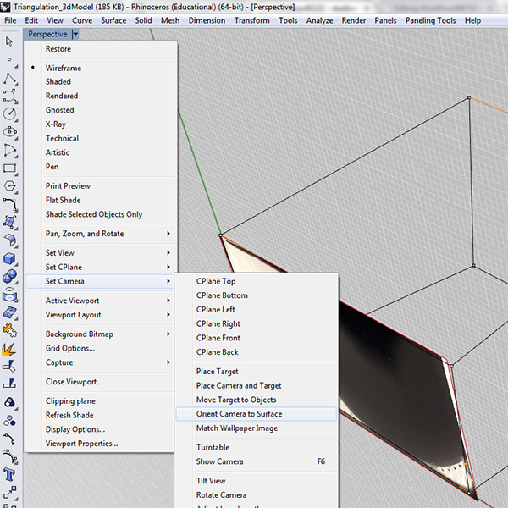Select the Text object tool
508x508 pixels.
click(x=9, y=475)
